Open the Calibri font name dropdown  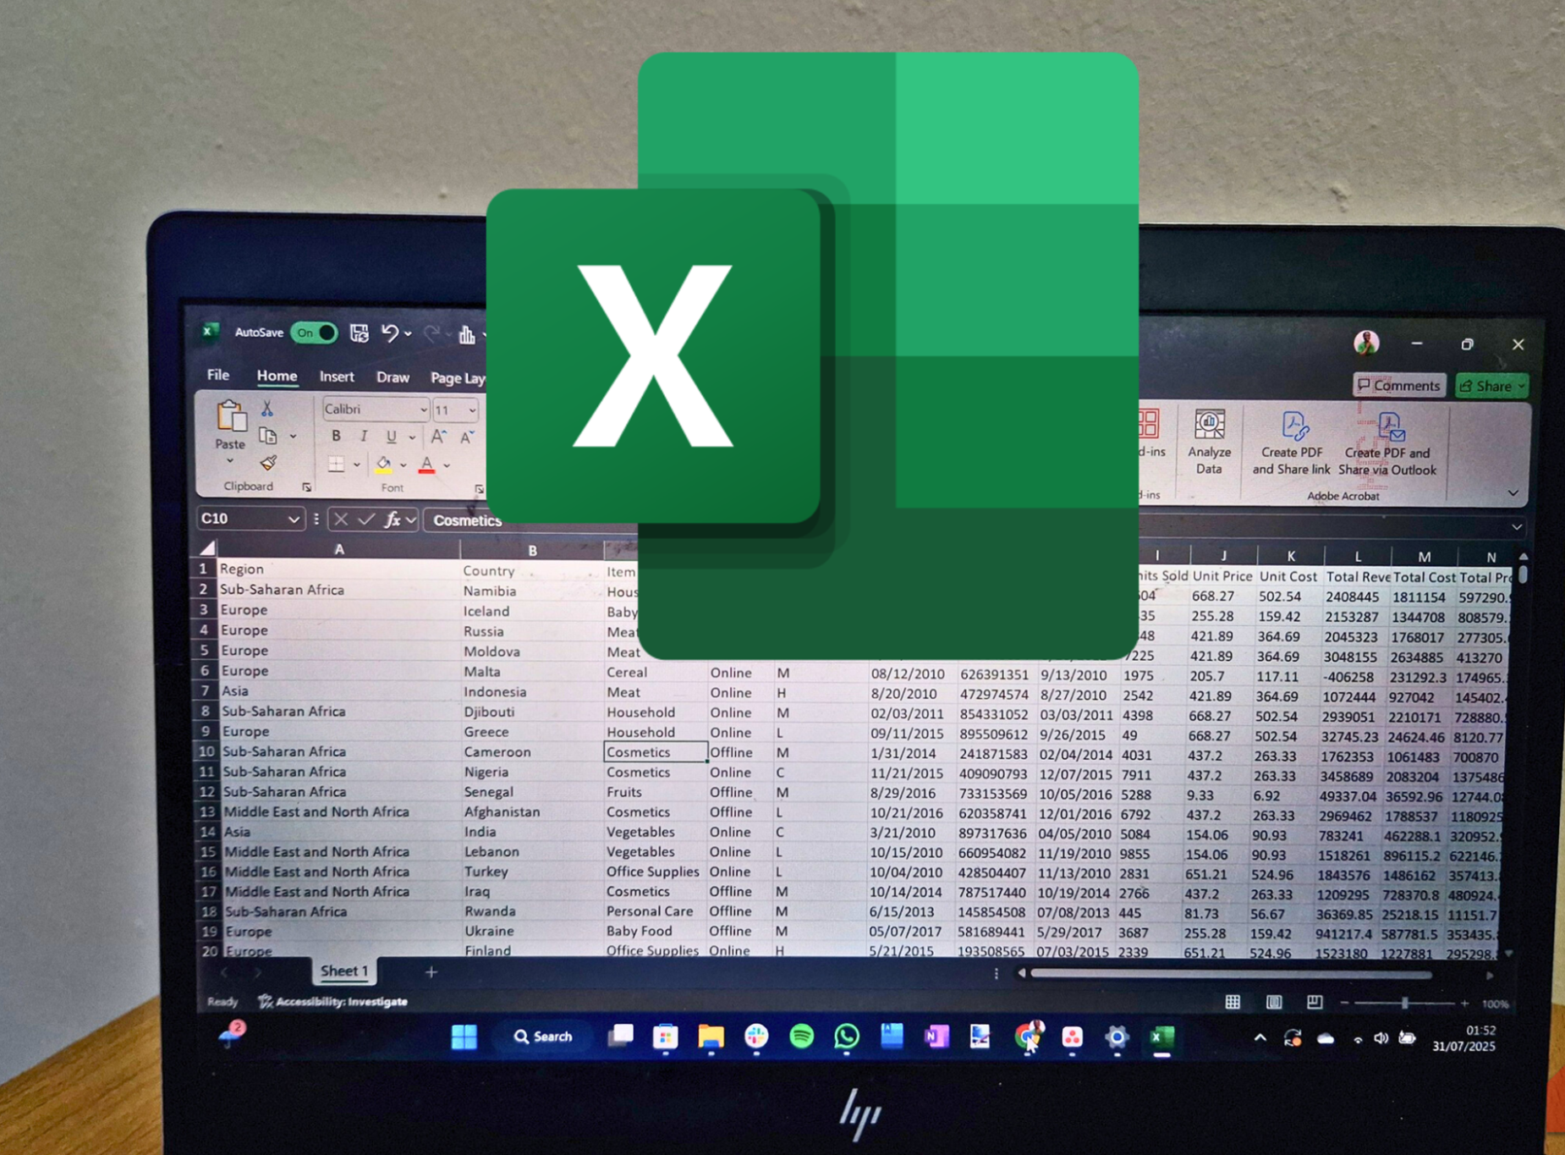point(424,410)
